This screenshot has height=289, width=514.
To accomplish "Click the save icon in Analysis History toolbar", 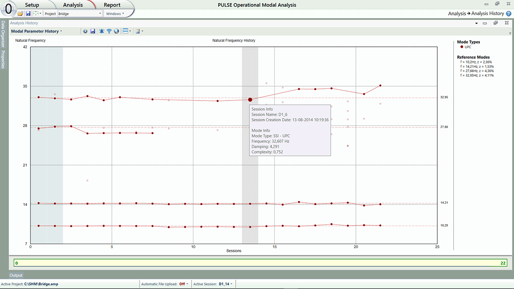I will (x=93, y=31).
